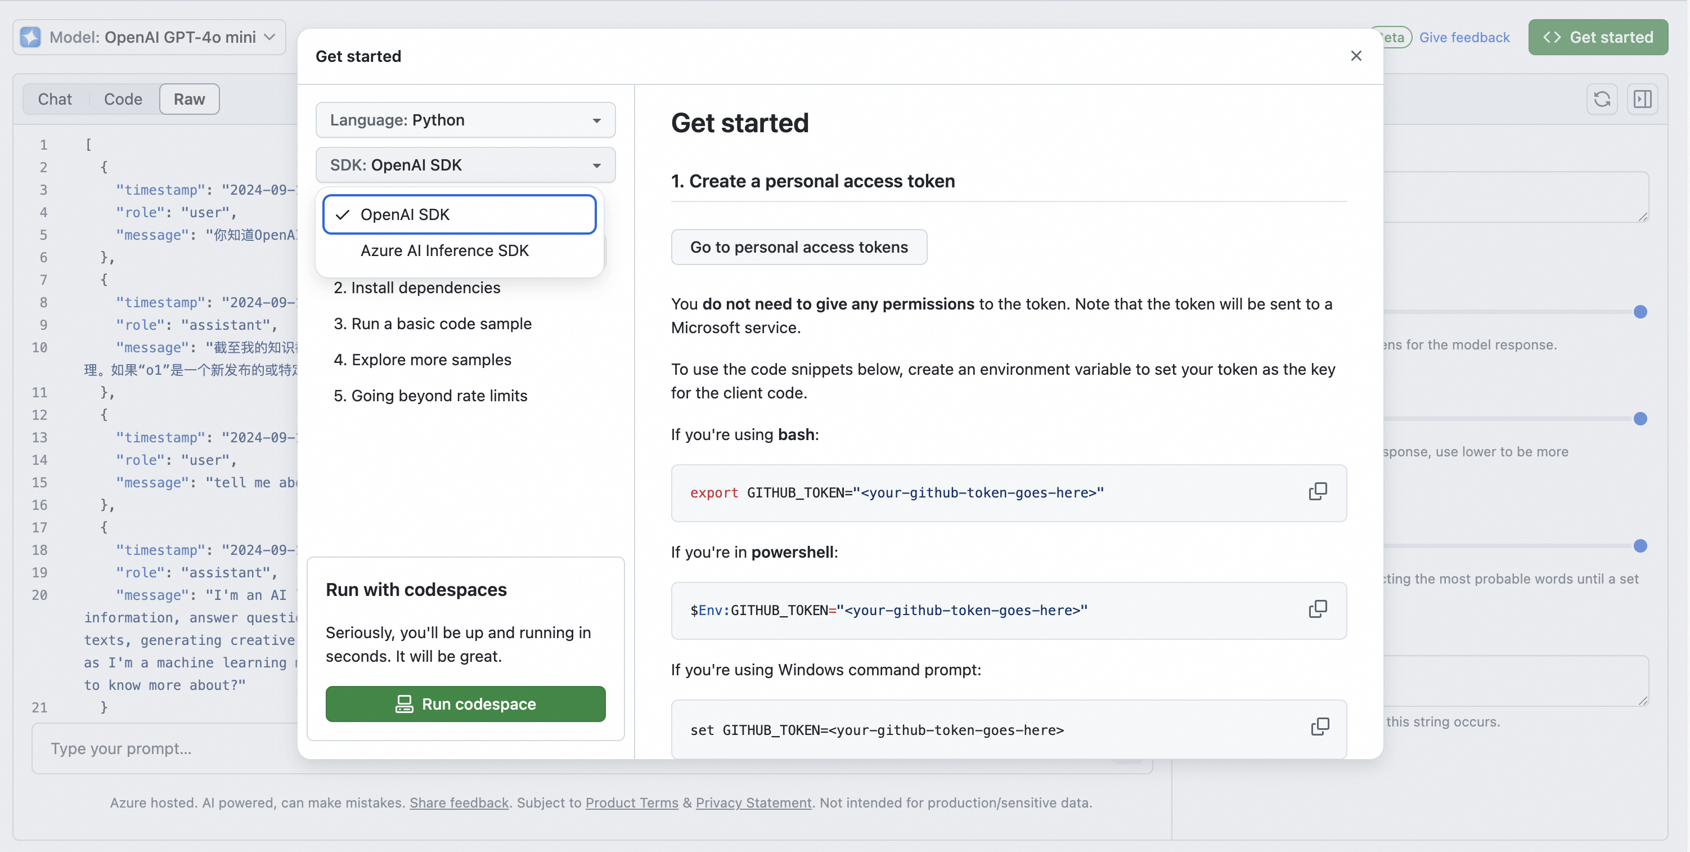Image resolution: width=1690 pixels, height=852 pixels.
Task: Collapse the SDK: OpenAI SDK dropdown
Action: 465,165
